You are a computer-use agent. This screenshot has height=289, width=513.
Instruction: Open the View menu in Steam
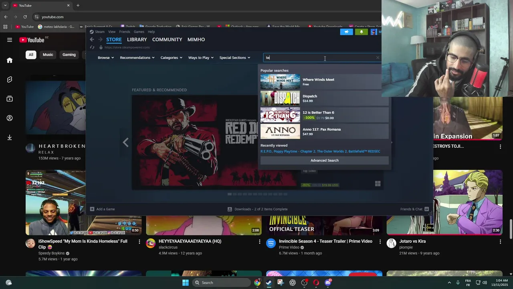pos(112,32)
